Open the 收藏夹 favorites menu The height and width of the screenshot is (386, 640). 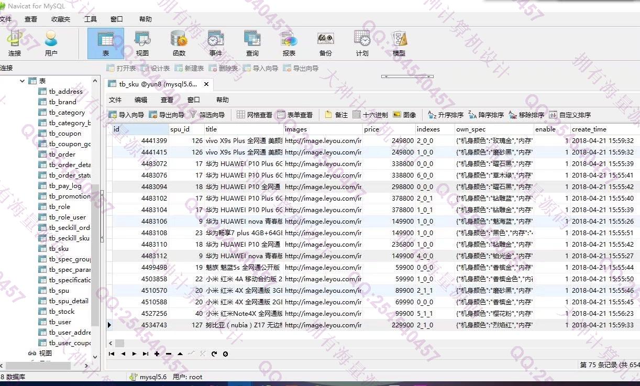click(61, 19)
